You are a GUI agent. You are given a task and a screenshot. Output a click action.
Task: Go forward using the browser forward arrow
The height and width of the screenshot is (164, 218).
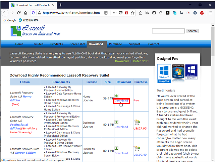pyautogui.click(x=12, y=13)
